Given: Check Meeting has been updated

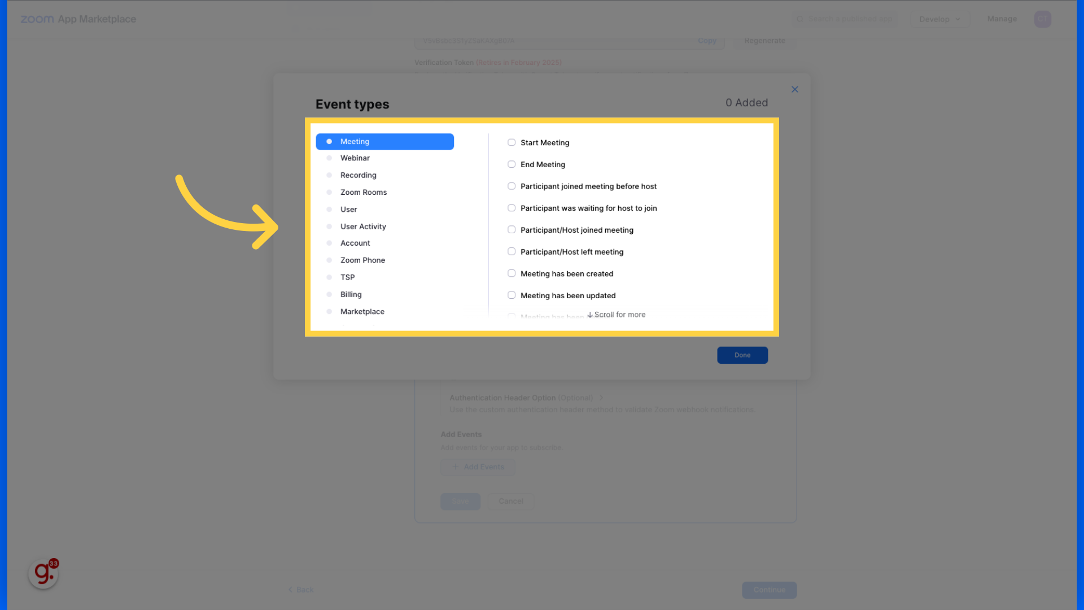Looking at the screenshot, I should tap(512, 295).
